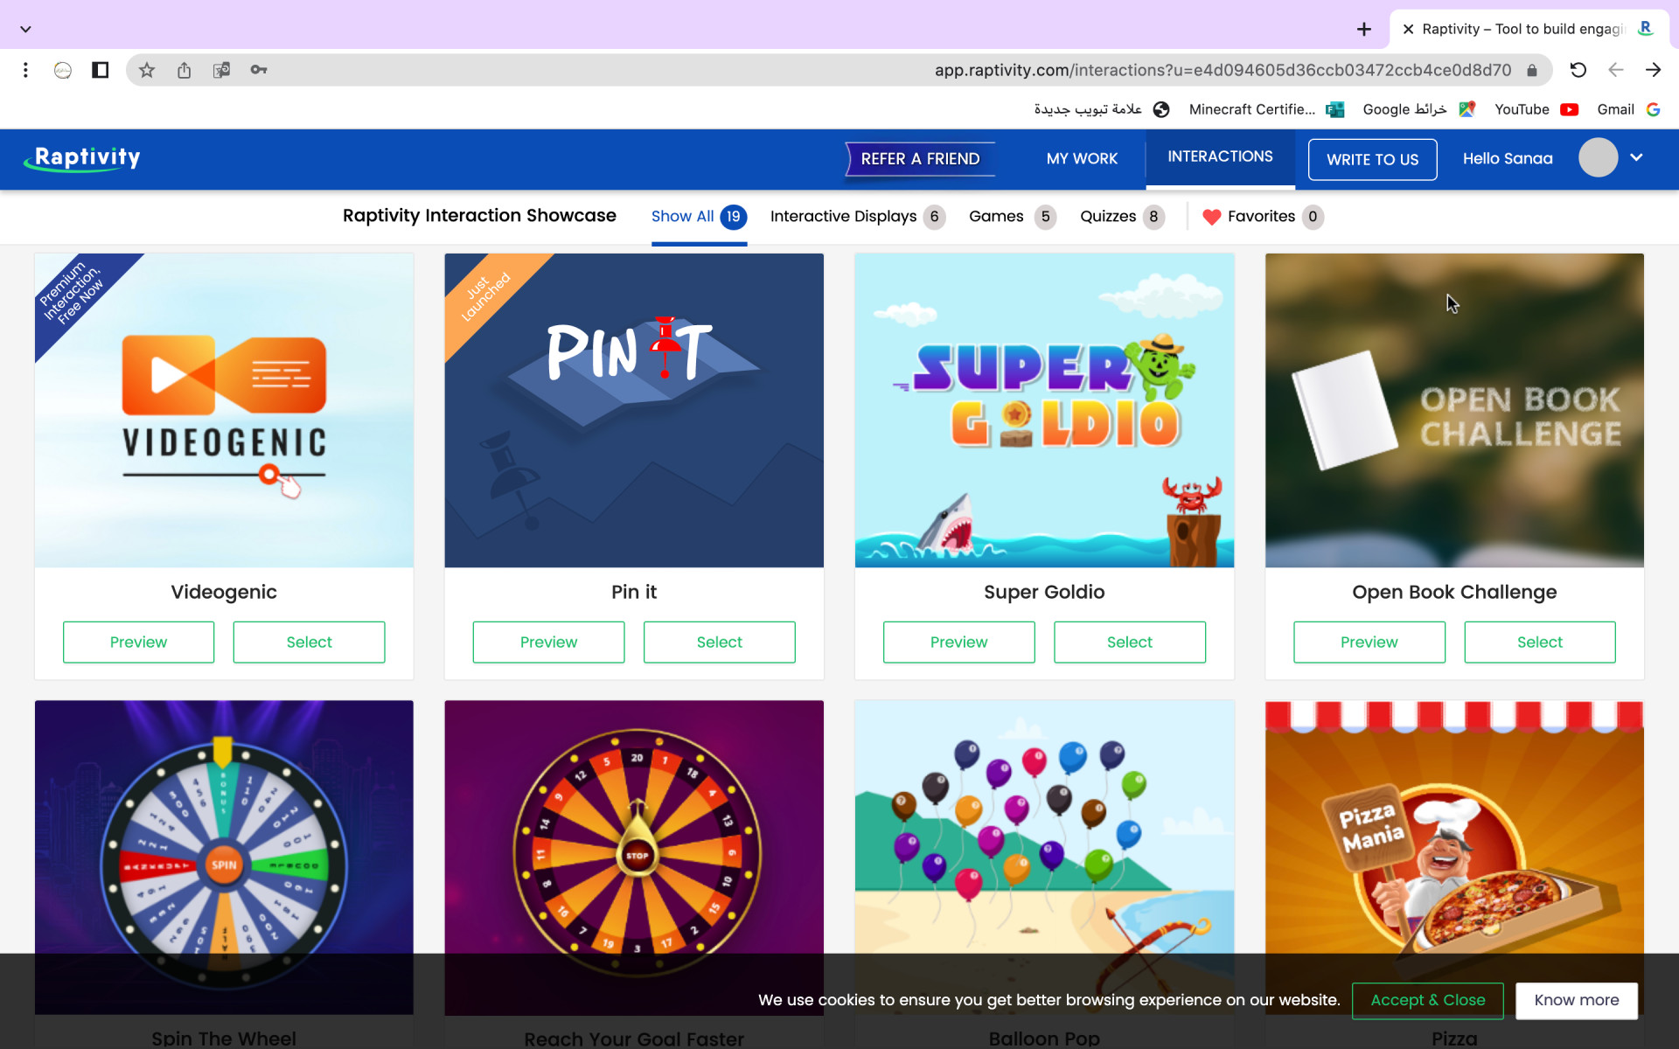Click the Hello Sanaa greeting
Screen dimensions: 1679x1049
coord(1508,159)
